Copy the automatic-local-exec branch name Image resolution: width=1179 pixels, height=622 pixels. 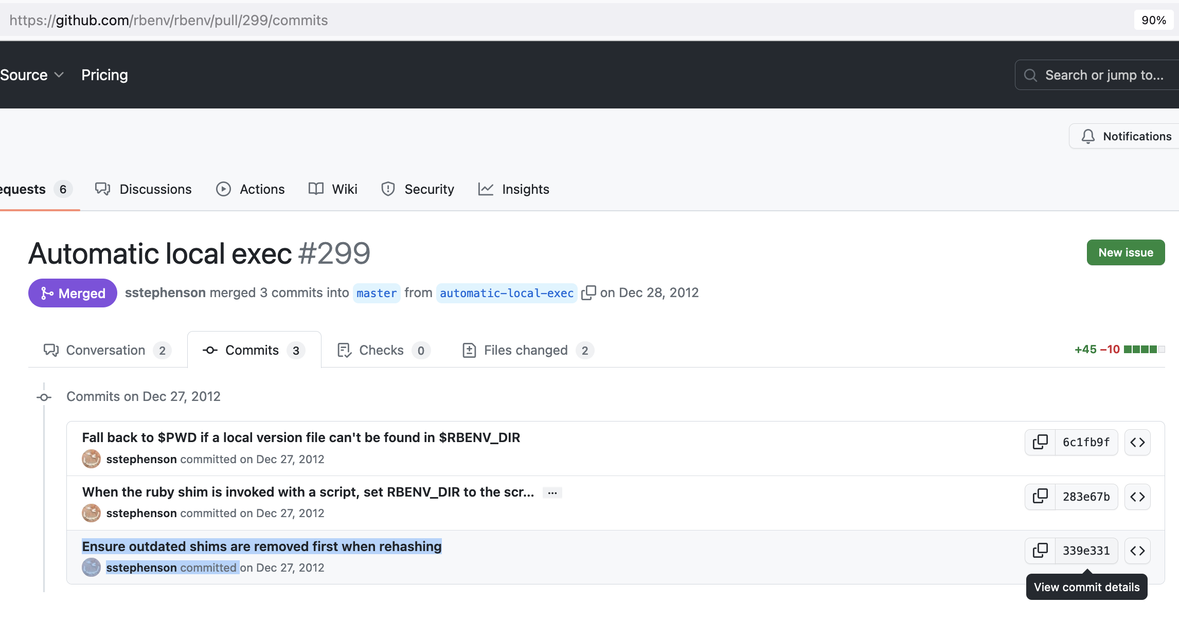588,292
